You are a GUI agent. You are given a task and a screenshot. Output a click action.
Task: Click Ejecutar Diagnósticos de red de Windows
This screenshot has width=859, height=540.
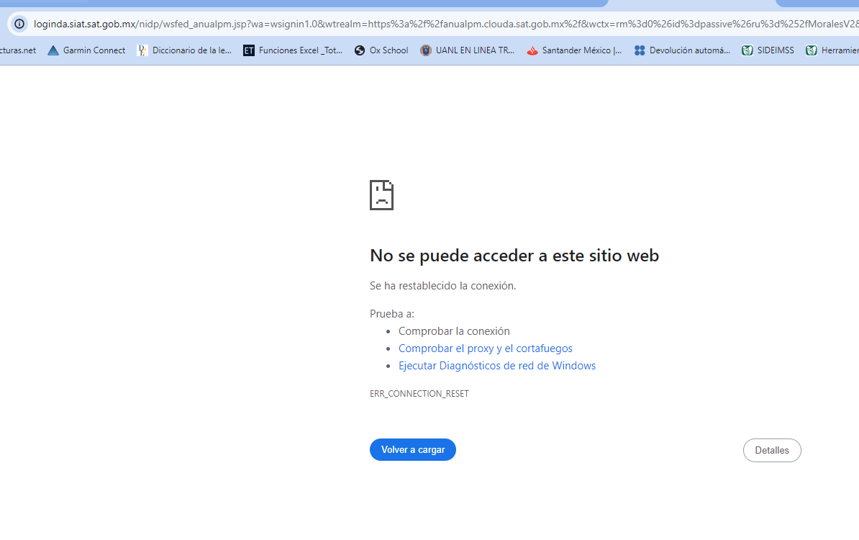(497, 366)
